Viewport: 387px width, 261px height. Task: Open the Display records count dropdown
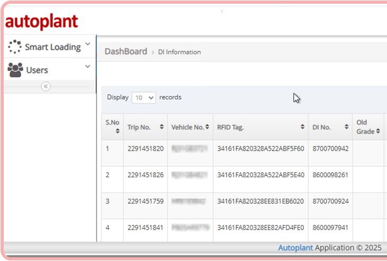click(x=144, y=98)
